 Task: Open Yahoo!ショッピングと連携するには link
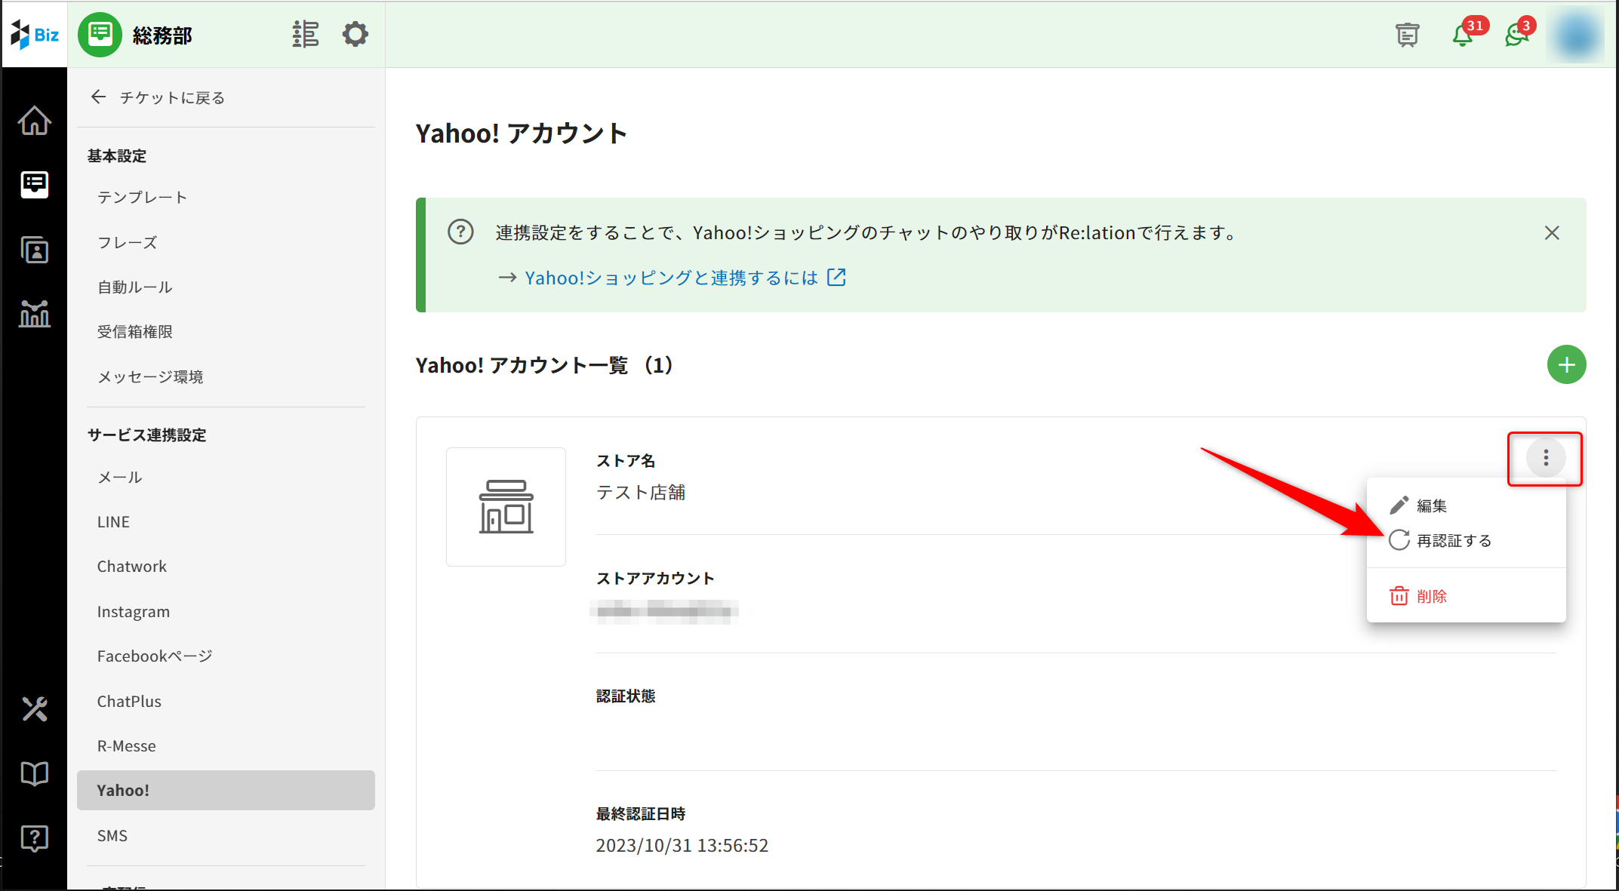672,278
